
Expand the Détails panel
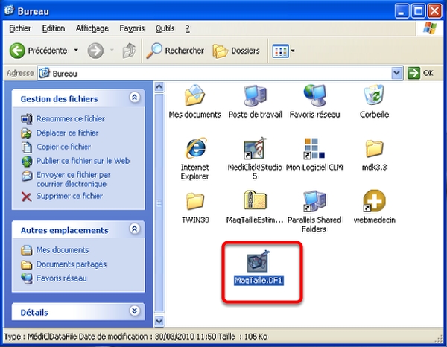click(134, 311)
